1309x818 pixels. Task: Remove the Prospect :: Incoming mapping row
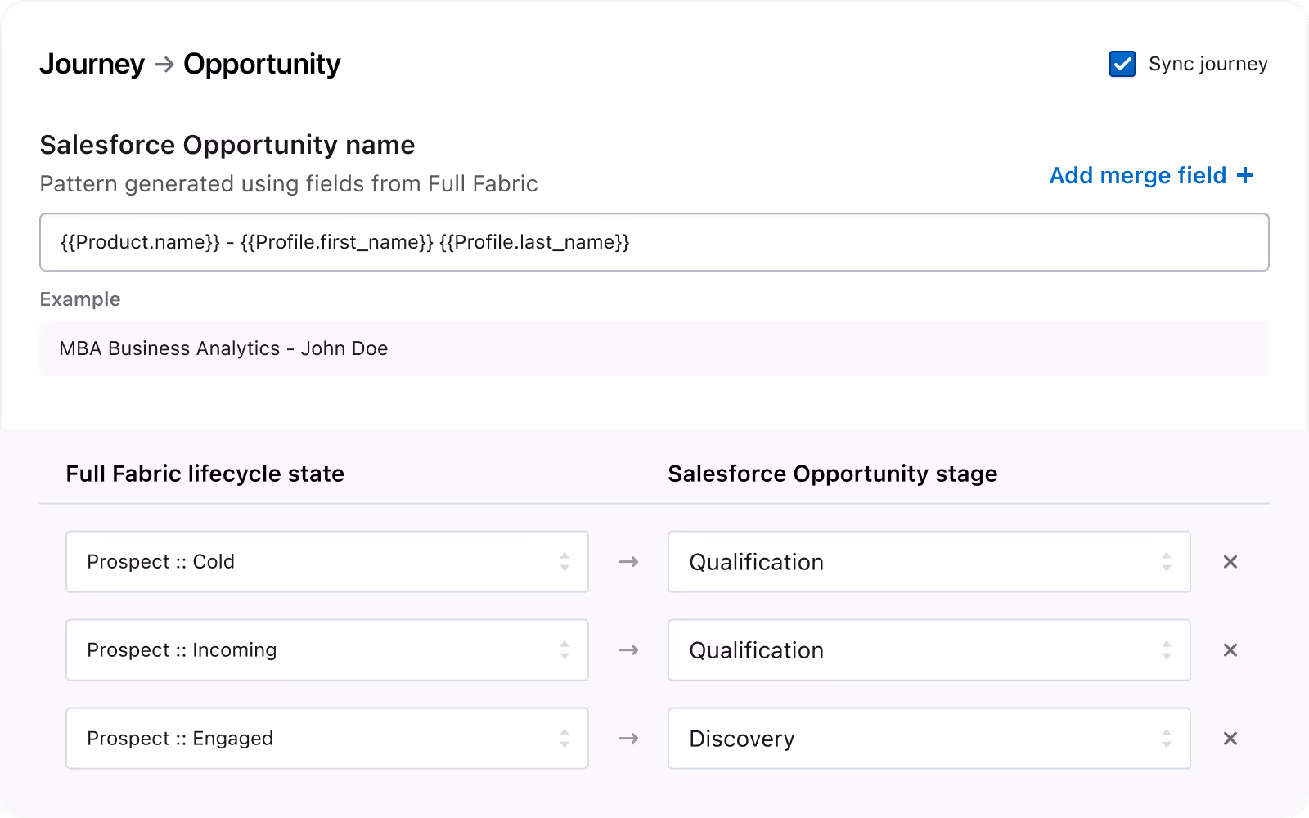(x=1230, y=650)
